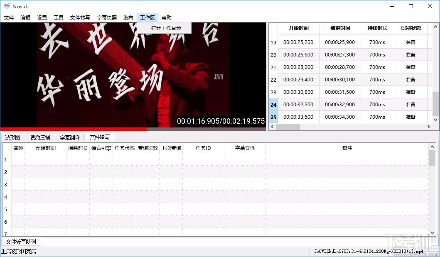
Task: Click the 备注 column header
Action: tap(347, 148)
